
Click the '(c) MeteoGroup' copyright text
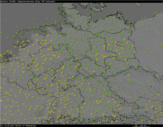pyautogui.click(x=29, y=126)
